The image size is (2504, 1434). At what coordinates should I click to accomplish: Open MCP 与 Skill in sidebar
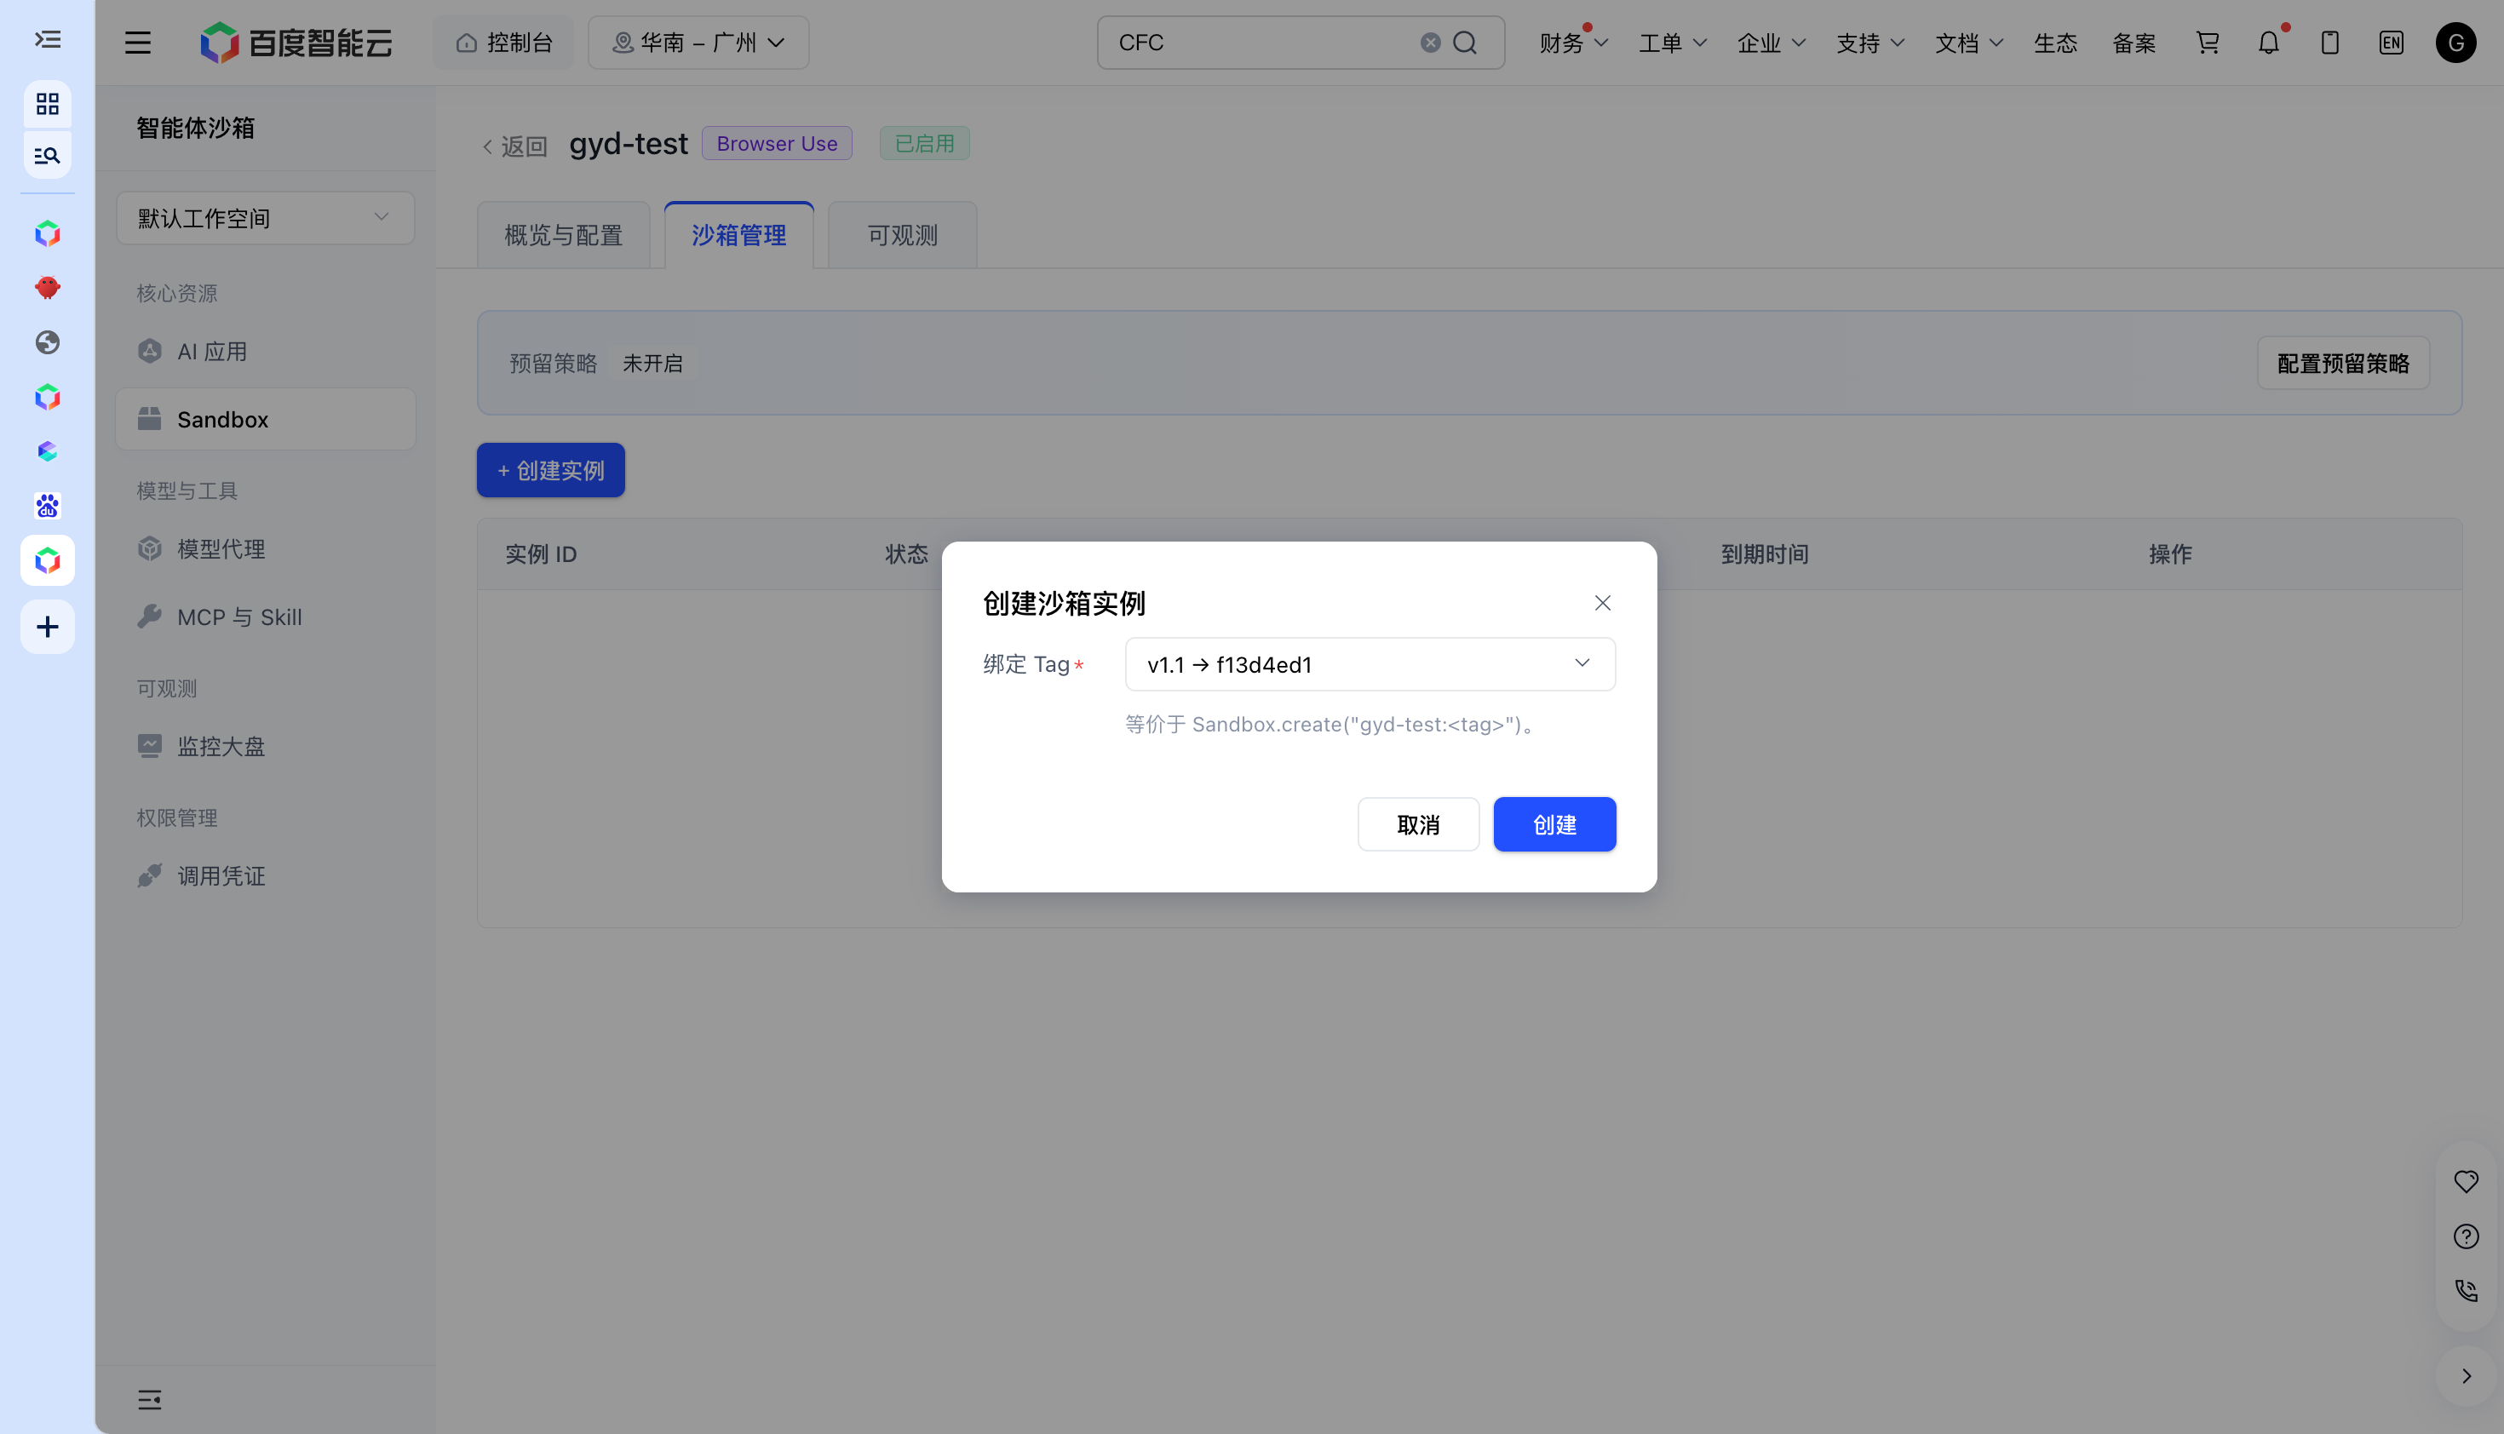click(265, 617)
